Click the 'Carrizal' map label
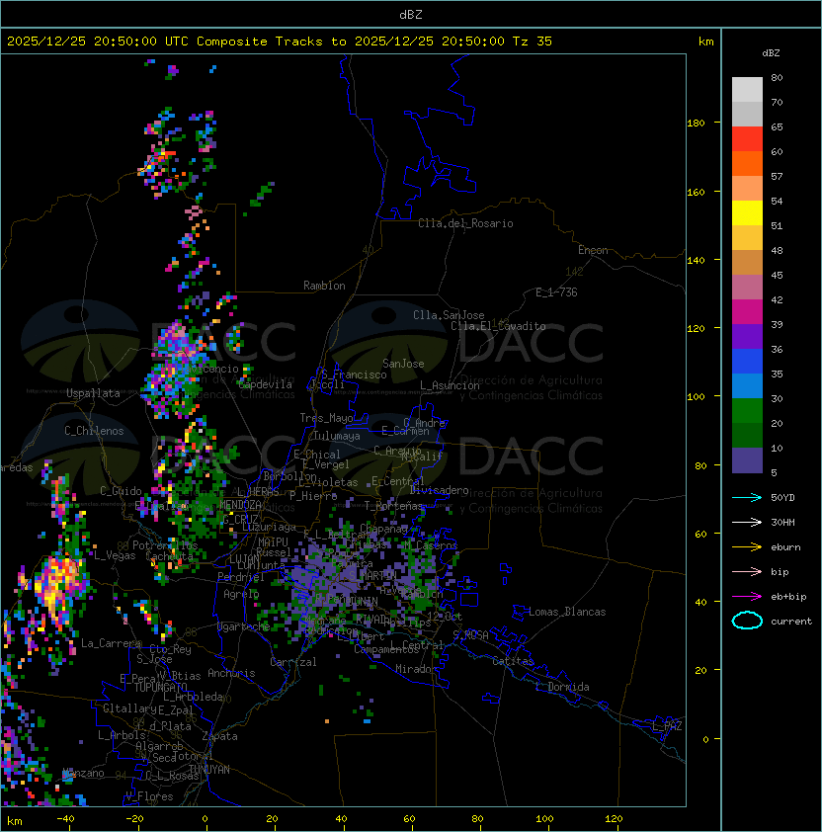Image resolution: width=822 pixels, height=832 pixels. pyautogui.click(x=292, y=662)
